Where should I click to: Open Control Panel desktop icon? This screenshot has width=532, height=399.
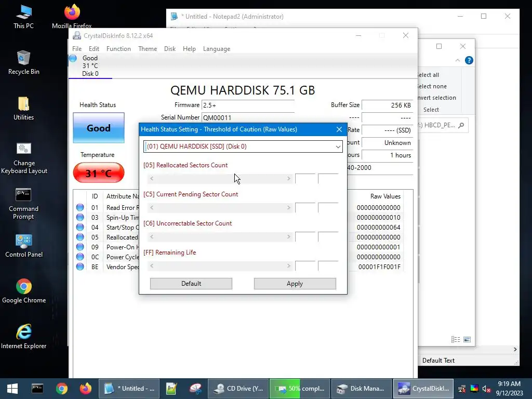tap(24, 246)
